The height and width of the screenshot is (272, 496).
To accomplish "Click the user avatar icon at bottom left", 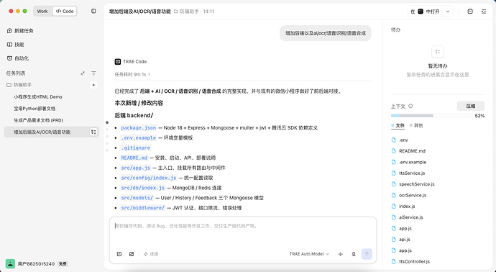I will click(11, 263).
